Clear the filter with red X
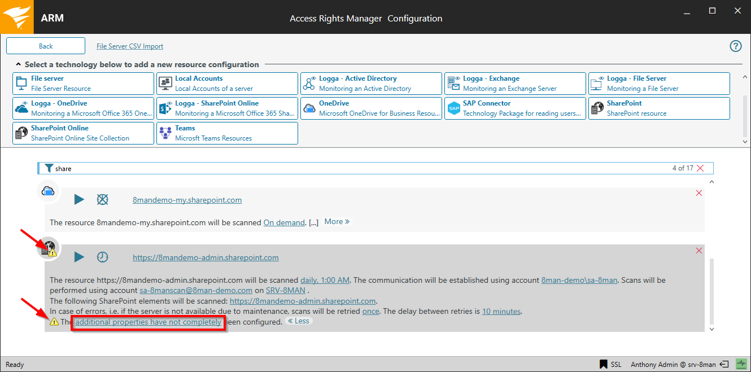Viewport: 751px width, 372px height. click(701, 168)
